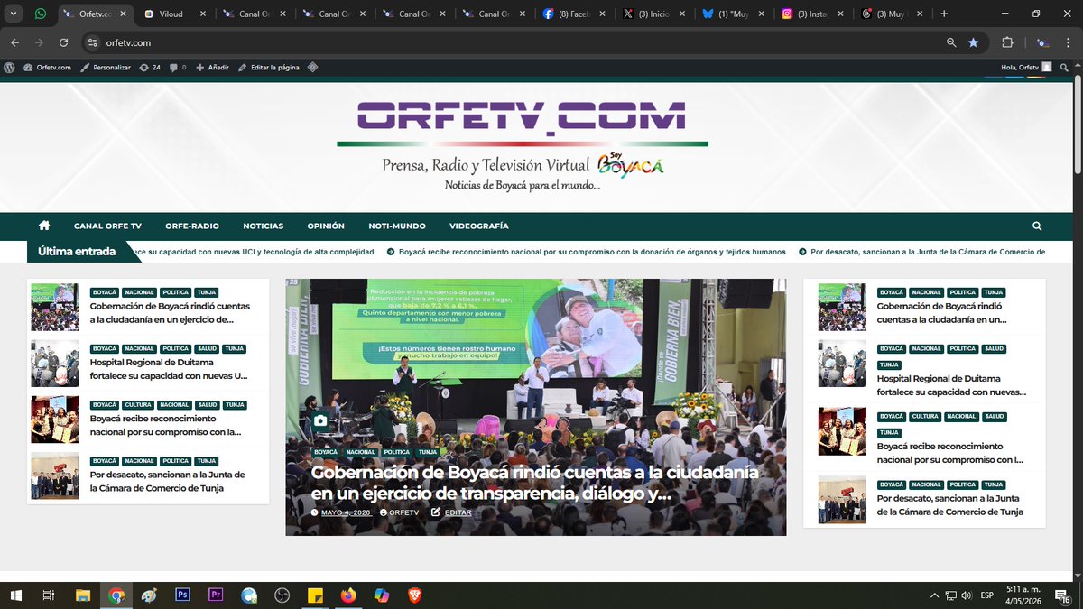Open the Chrome three-dot menu
The image size is (1083, 609).
point(1069,42)
